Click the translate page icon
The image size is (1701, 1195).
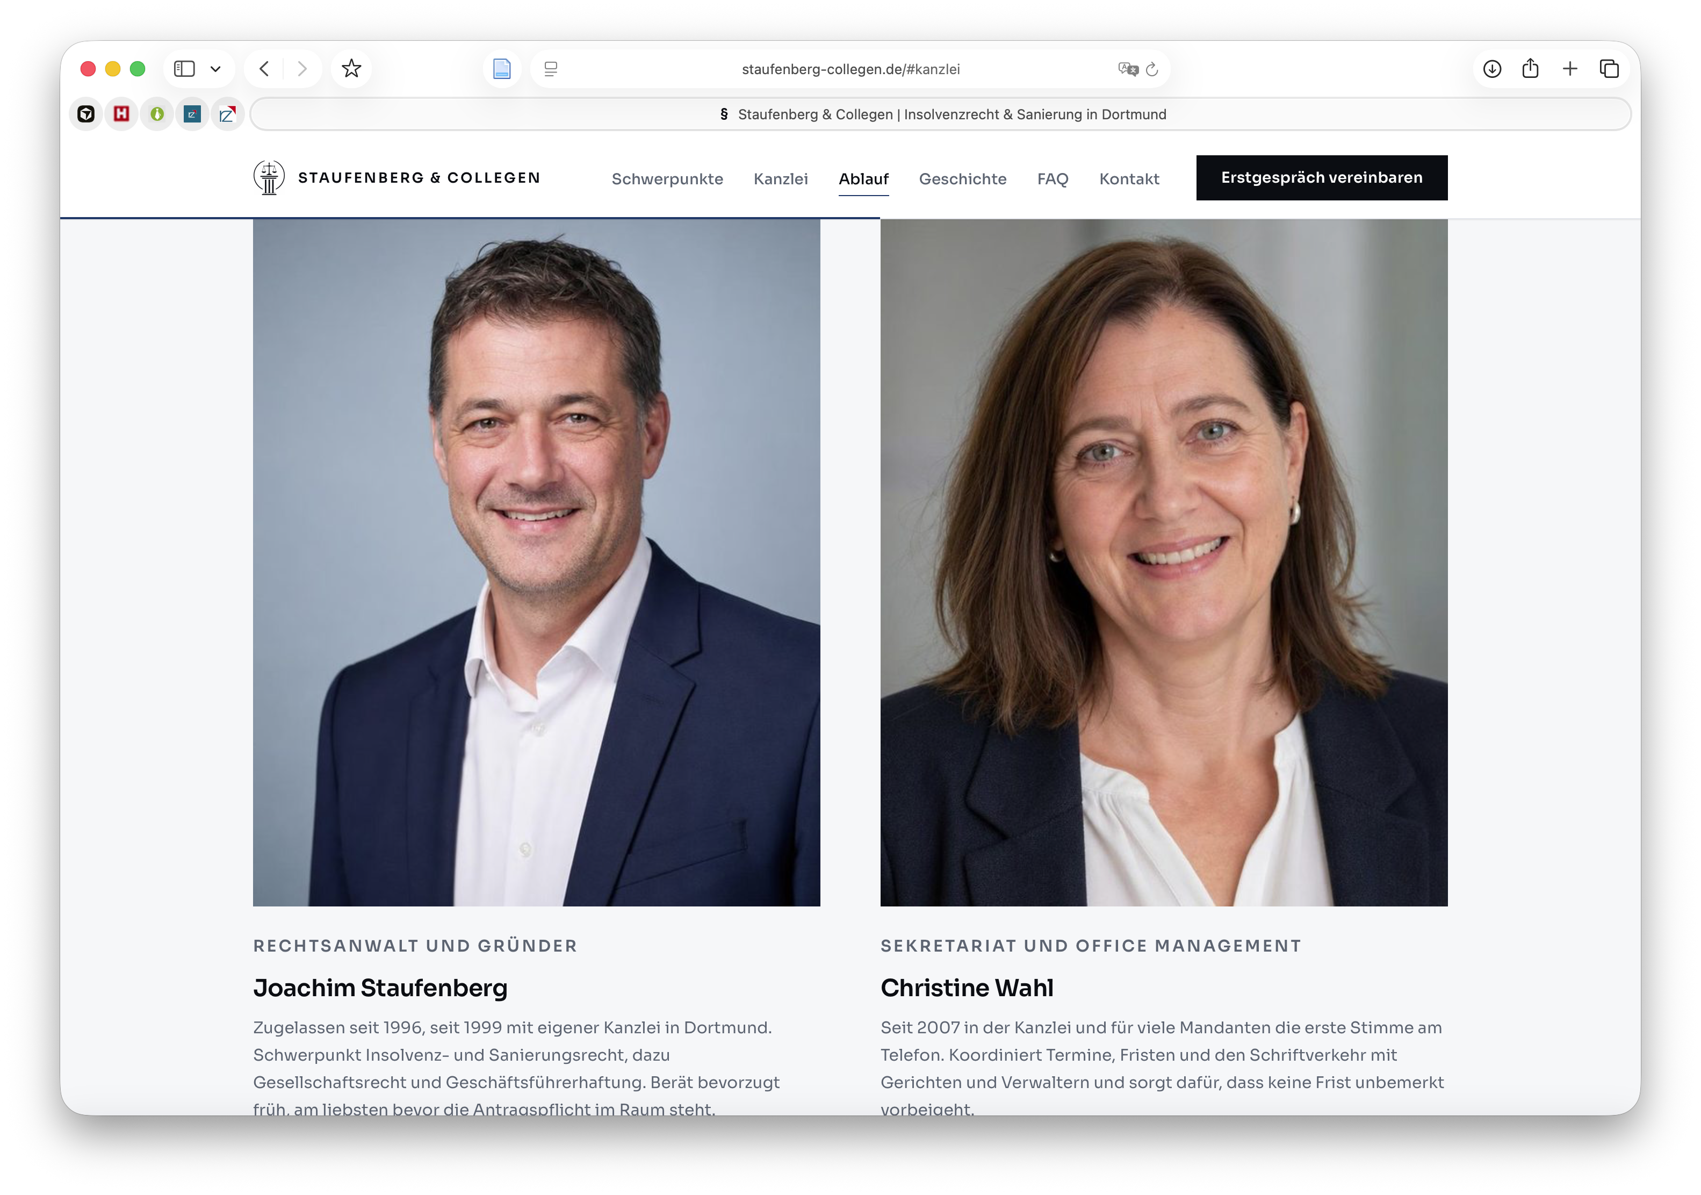[1128, 69]
